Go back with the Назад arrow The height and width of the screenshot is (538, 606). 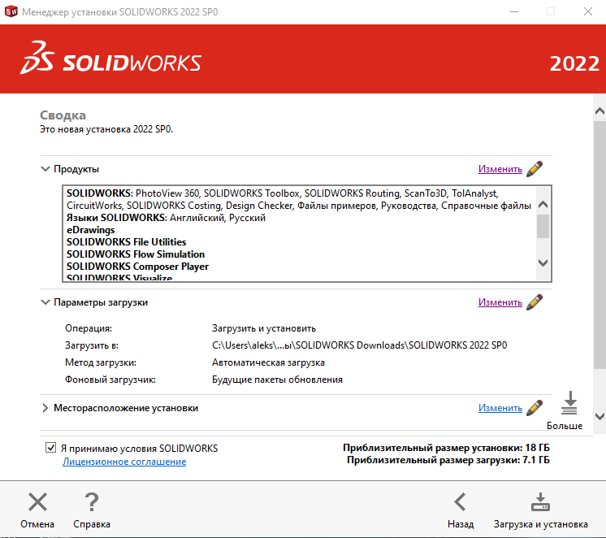click(460, 501)
